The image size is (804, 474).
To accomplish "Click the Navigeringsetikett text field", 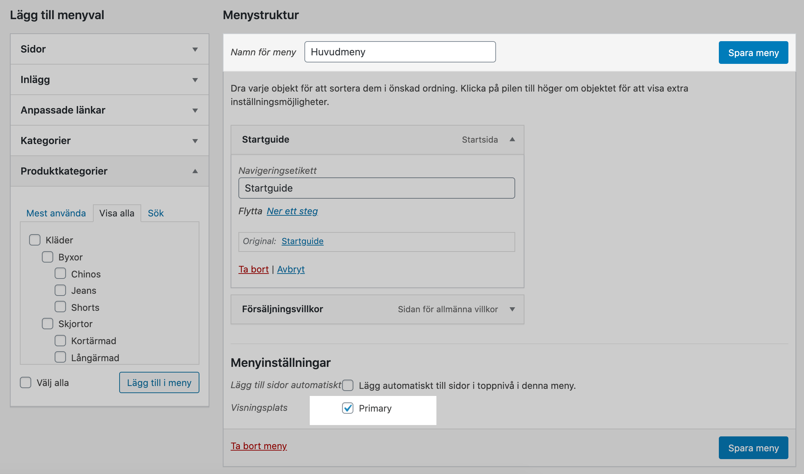I will (376, 188).
